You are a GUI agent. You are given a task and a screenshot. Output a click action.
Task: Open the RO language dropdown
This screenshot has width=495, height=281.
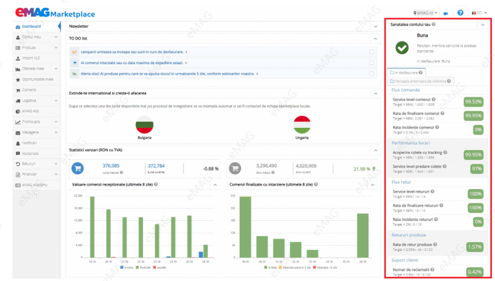pos(481,12)
